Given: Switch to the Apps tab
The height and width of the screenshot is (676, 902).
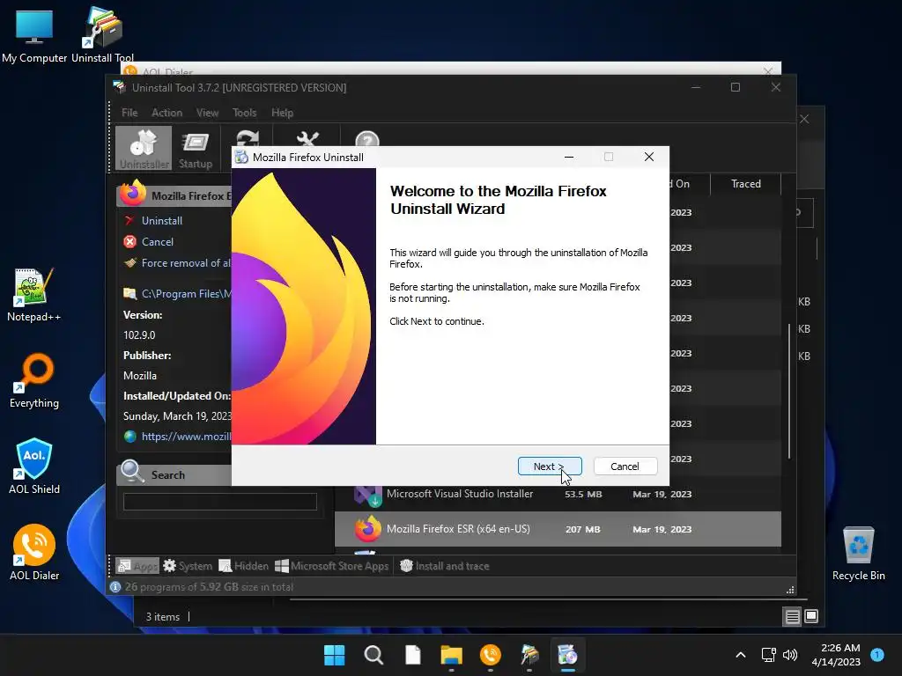Looking at the screenshot, I should pyautogui.click(x=137, y=566).
